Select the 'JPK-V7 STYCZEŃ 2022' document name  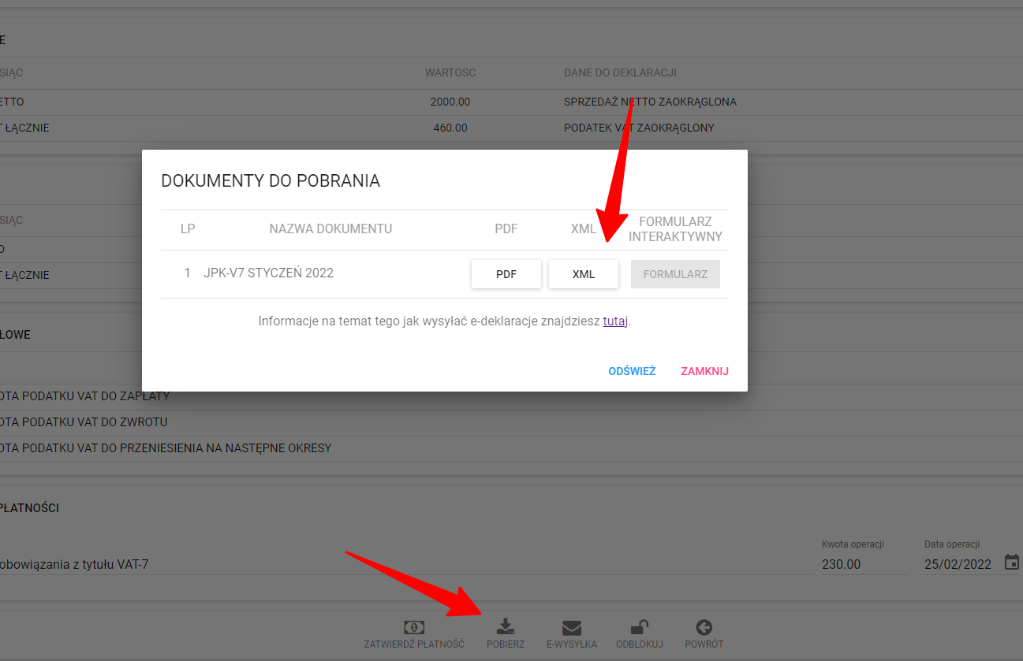click(x=268, y=273)
